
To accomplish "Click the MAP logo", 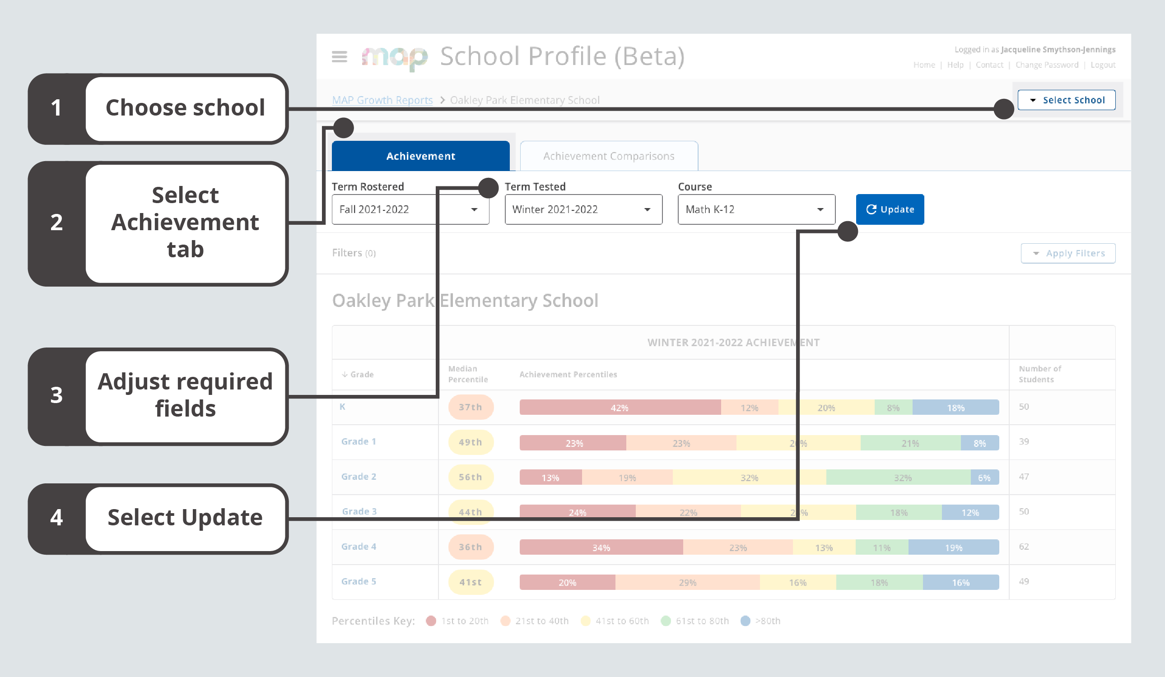I will 397,56.
